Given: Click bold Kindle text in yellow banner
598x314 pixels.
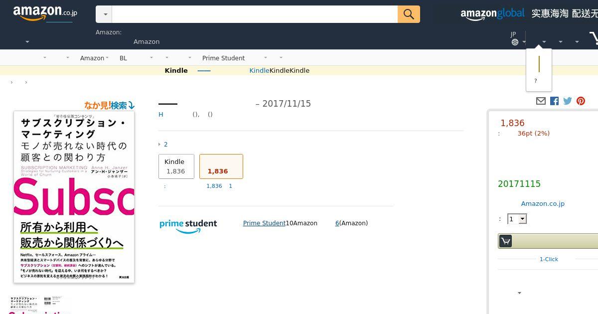Looking at the screenshot, I should tap(176, 71).
